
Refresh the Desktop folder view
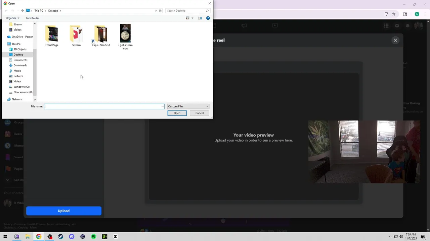point(160,11)
